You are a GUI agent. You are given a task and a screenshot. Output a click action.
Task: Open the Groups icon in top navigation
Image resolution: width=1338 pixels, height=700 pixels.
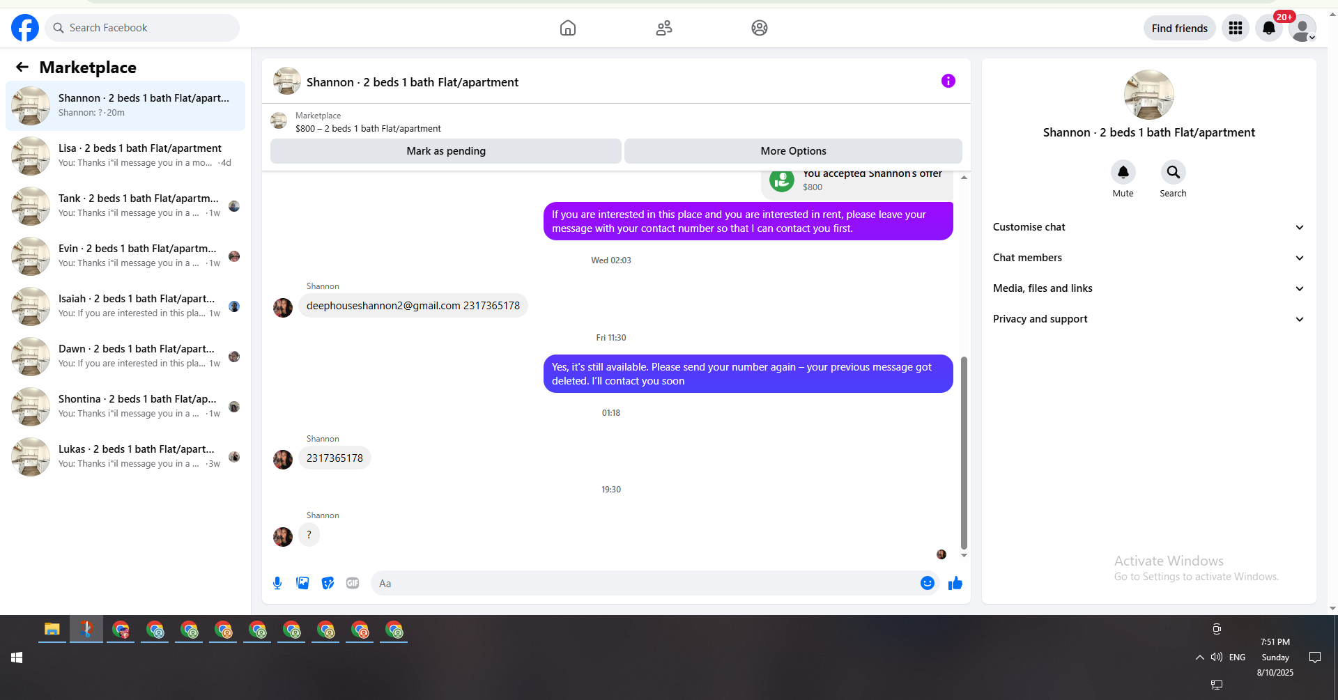(760, 28)
